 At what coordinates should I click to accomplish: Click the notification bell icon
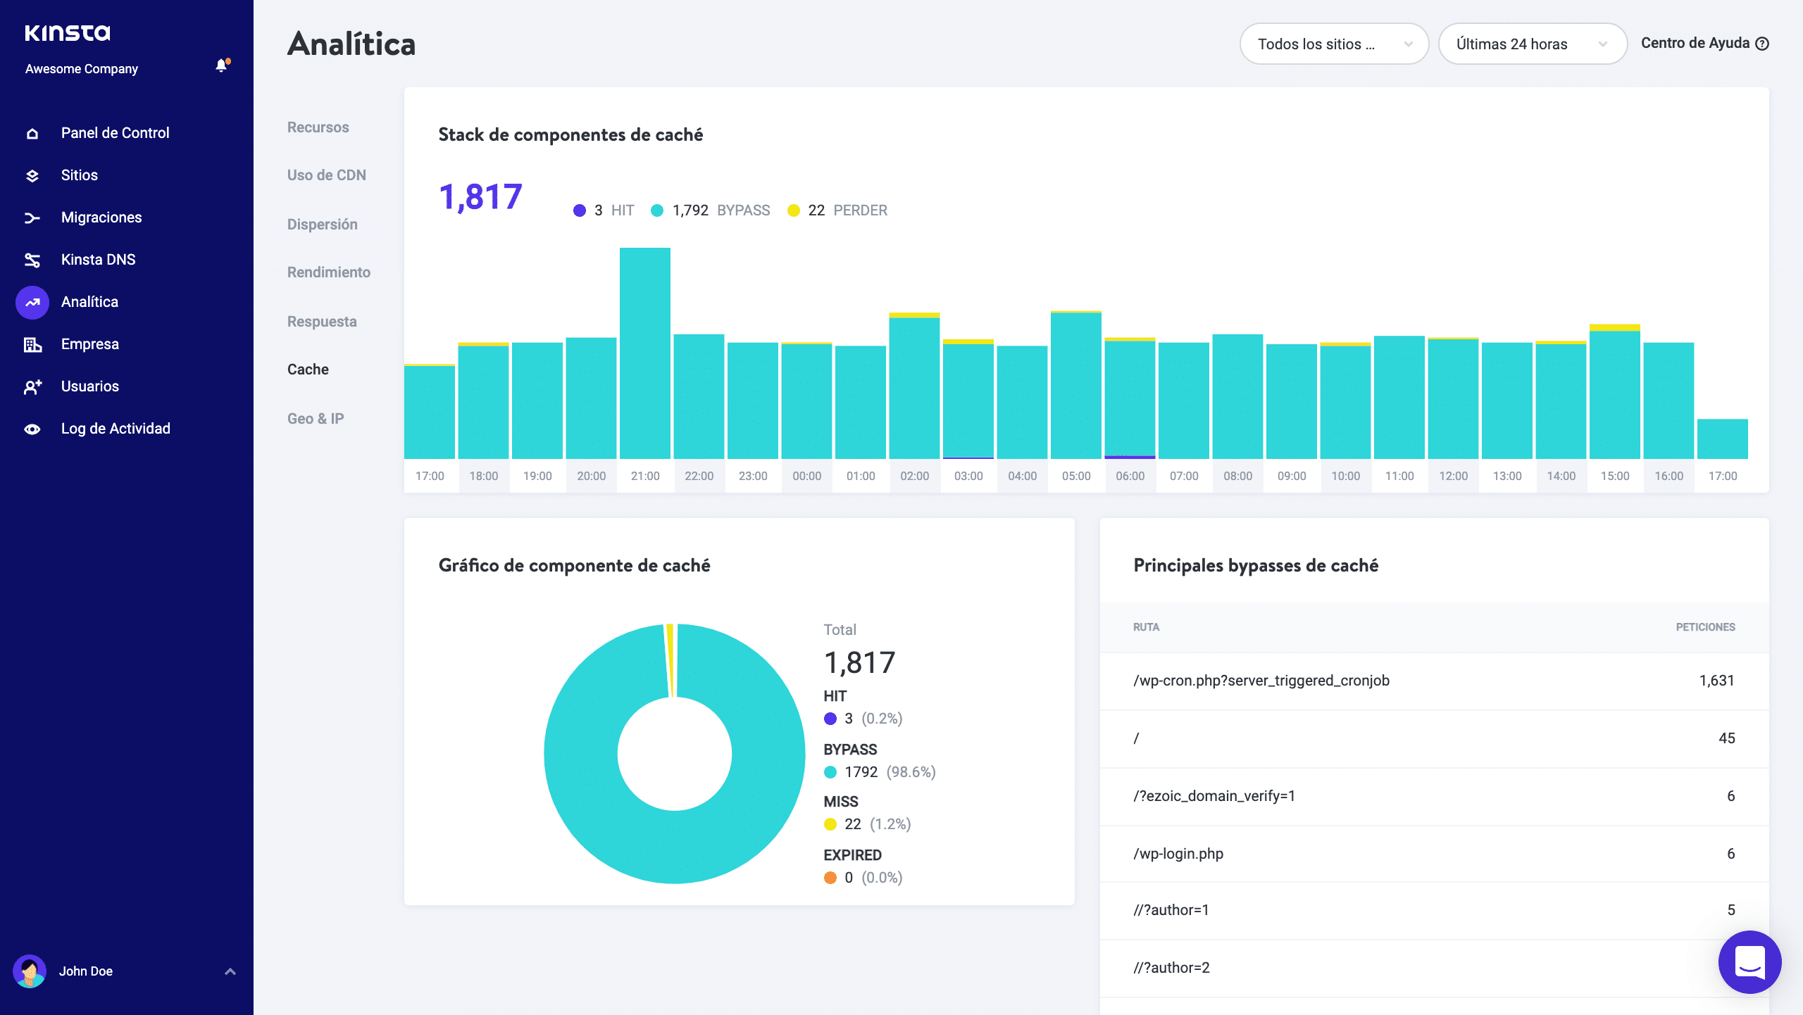(x=222, y=66)
